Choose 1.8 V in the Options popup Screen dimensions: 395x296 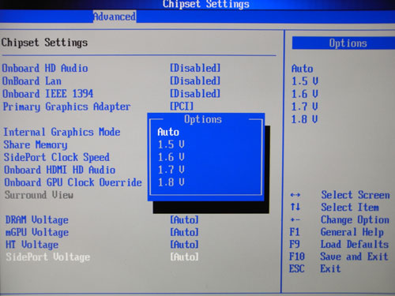[x=171, y=182]
